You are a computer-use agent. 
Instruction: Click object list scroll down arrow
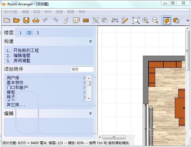pyautogui.click(x=89, y=98)
